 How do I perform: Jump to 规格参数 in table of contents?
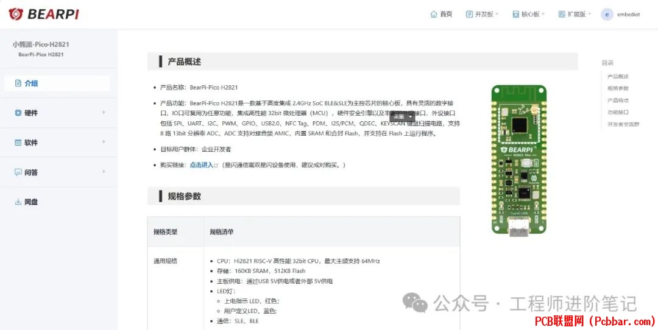pyautogui.click(x=618, y=88)
